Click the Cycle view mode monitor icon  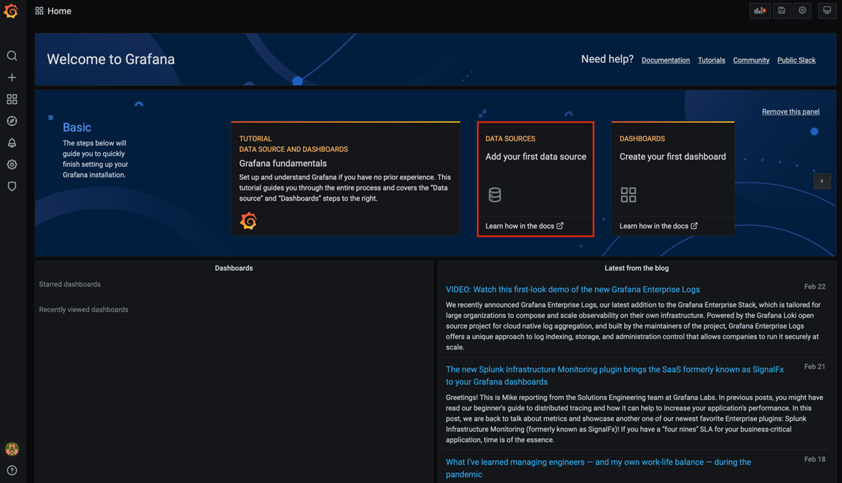[x=827, y=10]
